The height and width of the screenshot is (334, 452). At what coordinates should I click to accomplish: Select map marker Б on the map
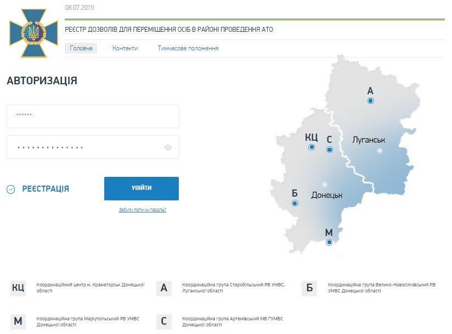(295, 203)
